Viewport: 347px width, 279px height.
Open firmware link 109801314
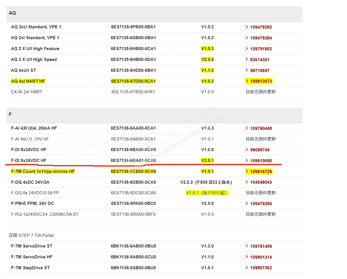[261, 257]
